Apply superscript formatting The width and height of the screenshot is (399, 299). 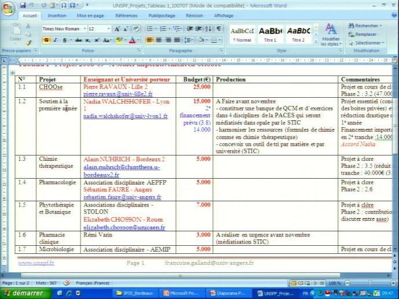coord(97,40)
